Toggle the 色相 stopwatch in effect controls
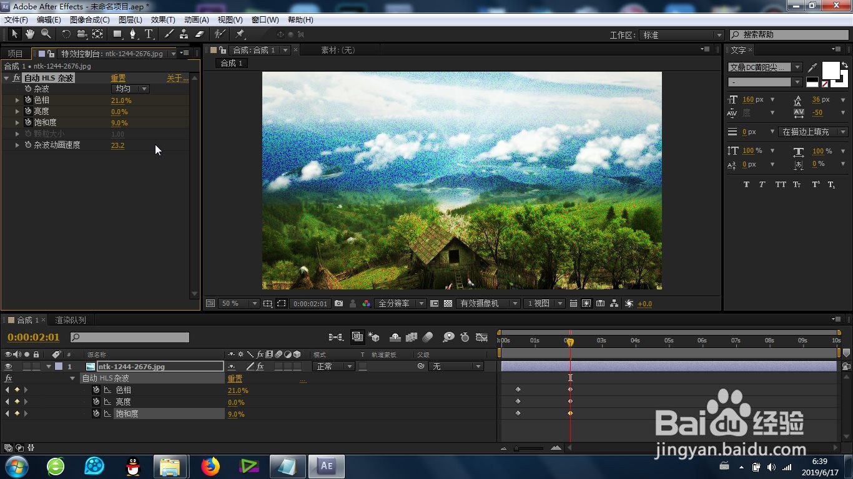This screenshot has width=853, height=479. coord(28,100)
